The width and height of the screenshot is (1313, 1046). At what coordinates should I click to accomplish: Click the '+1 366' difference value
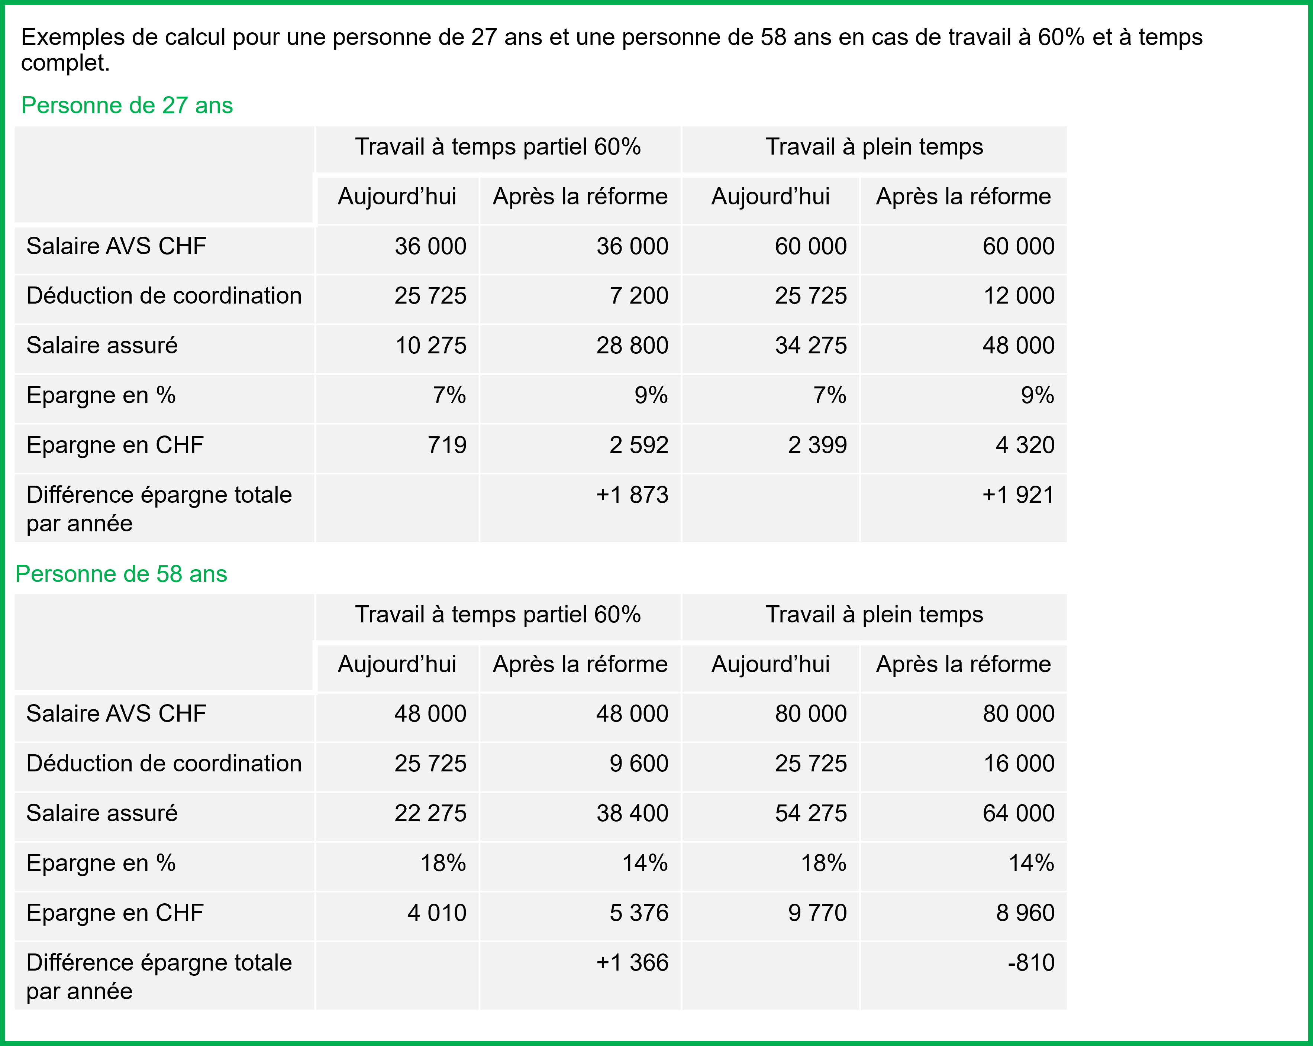(x=632, y=962)
